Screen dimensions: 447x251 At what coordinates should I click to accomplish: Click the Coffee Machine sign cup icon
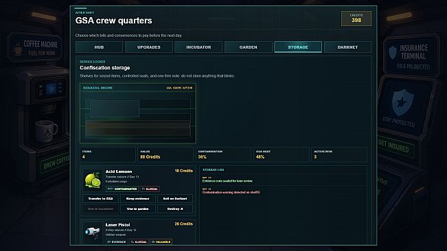[18, 49]
